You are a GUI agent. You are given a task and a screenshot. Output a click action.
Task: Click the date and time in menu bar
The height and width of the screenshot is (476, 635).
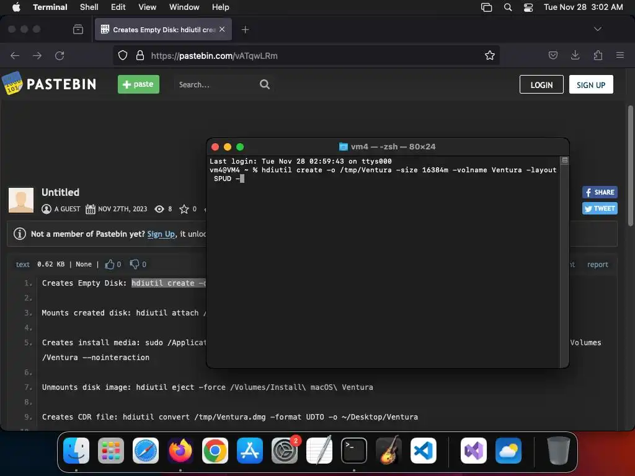(583, 7)
